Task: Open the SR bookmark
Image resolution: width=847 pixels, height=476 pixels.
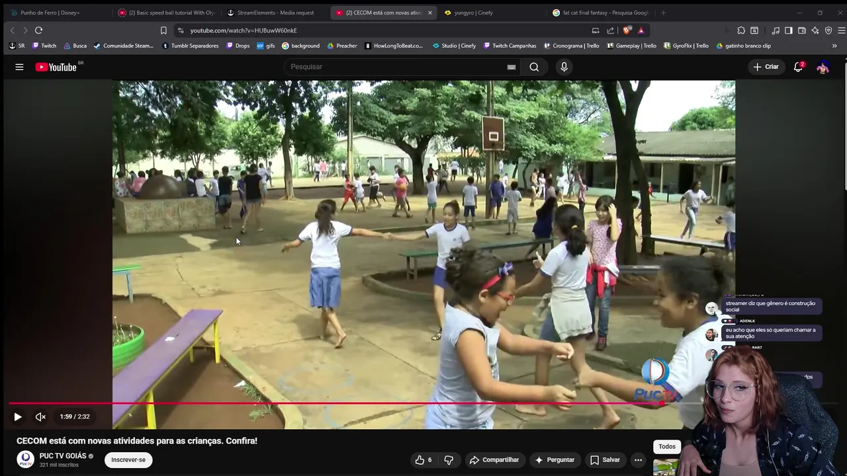Action: 17,46
